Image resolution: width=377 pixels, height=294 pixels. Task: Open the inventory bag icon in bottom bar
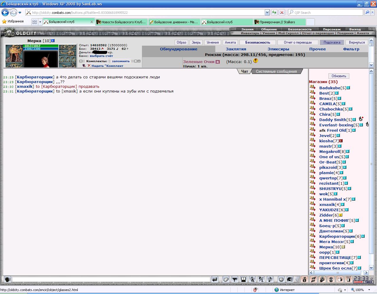tap(305, 280)
